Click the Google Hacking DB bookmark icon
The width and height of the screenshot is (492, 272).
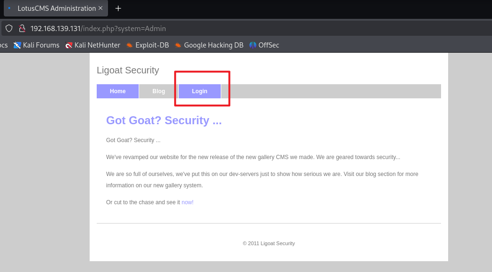tap(178, 45)
